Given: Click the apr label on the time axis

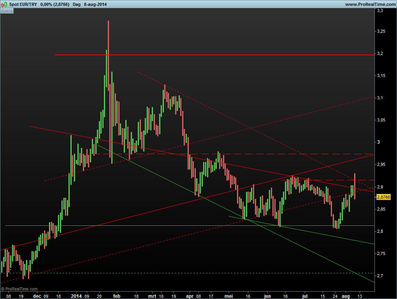Looking at the screenshot, I should tap(189, 296).
